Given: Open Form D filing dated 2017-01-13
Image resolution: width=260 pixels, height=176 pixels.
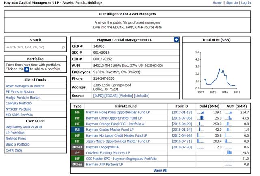Looking at the screenshot, I should 182,112.
